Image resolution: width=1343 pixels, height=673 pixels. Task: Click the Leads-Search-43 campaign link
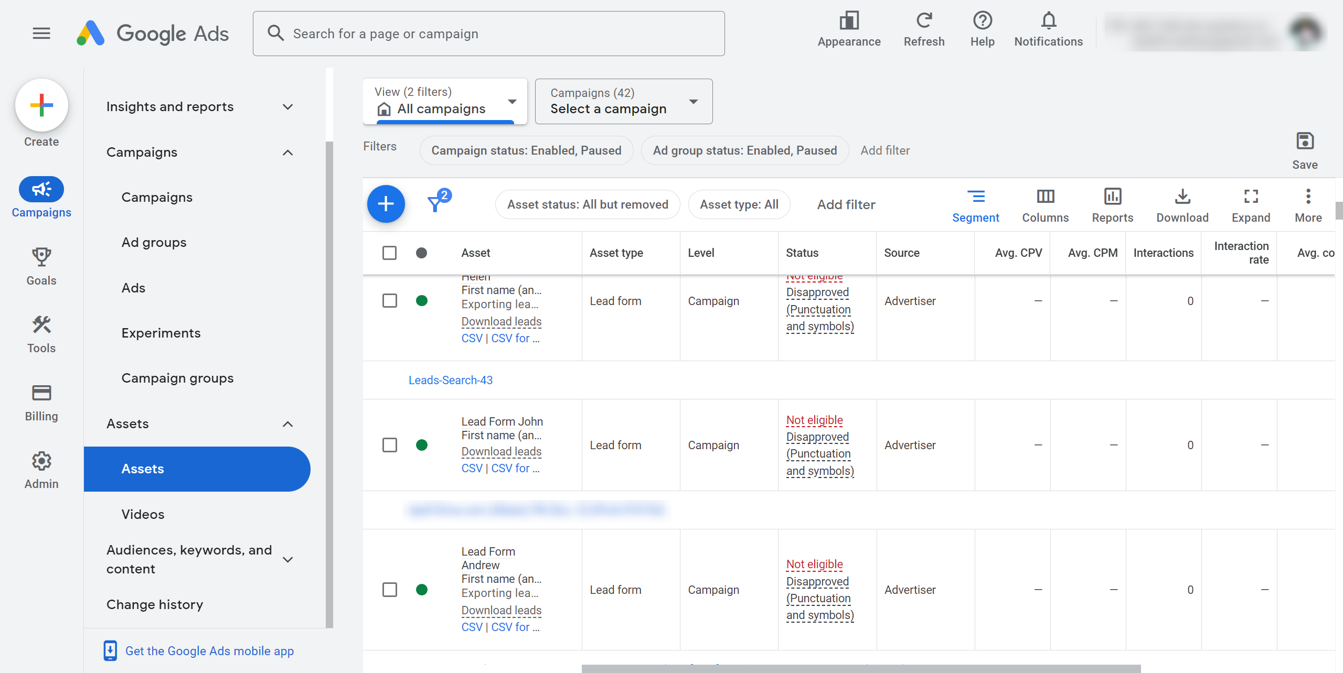[450, 378]
